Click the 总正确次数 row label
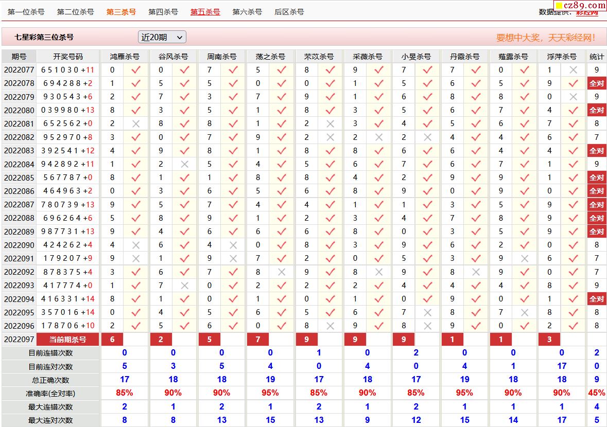 [51, 380]
